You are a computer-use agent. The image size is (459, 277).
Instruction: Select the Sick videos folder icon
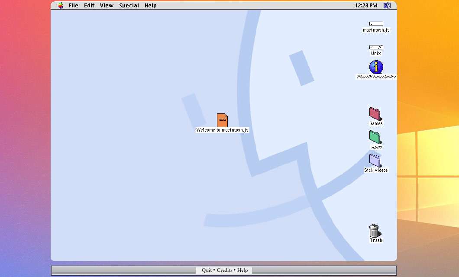click(375, 161)
